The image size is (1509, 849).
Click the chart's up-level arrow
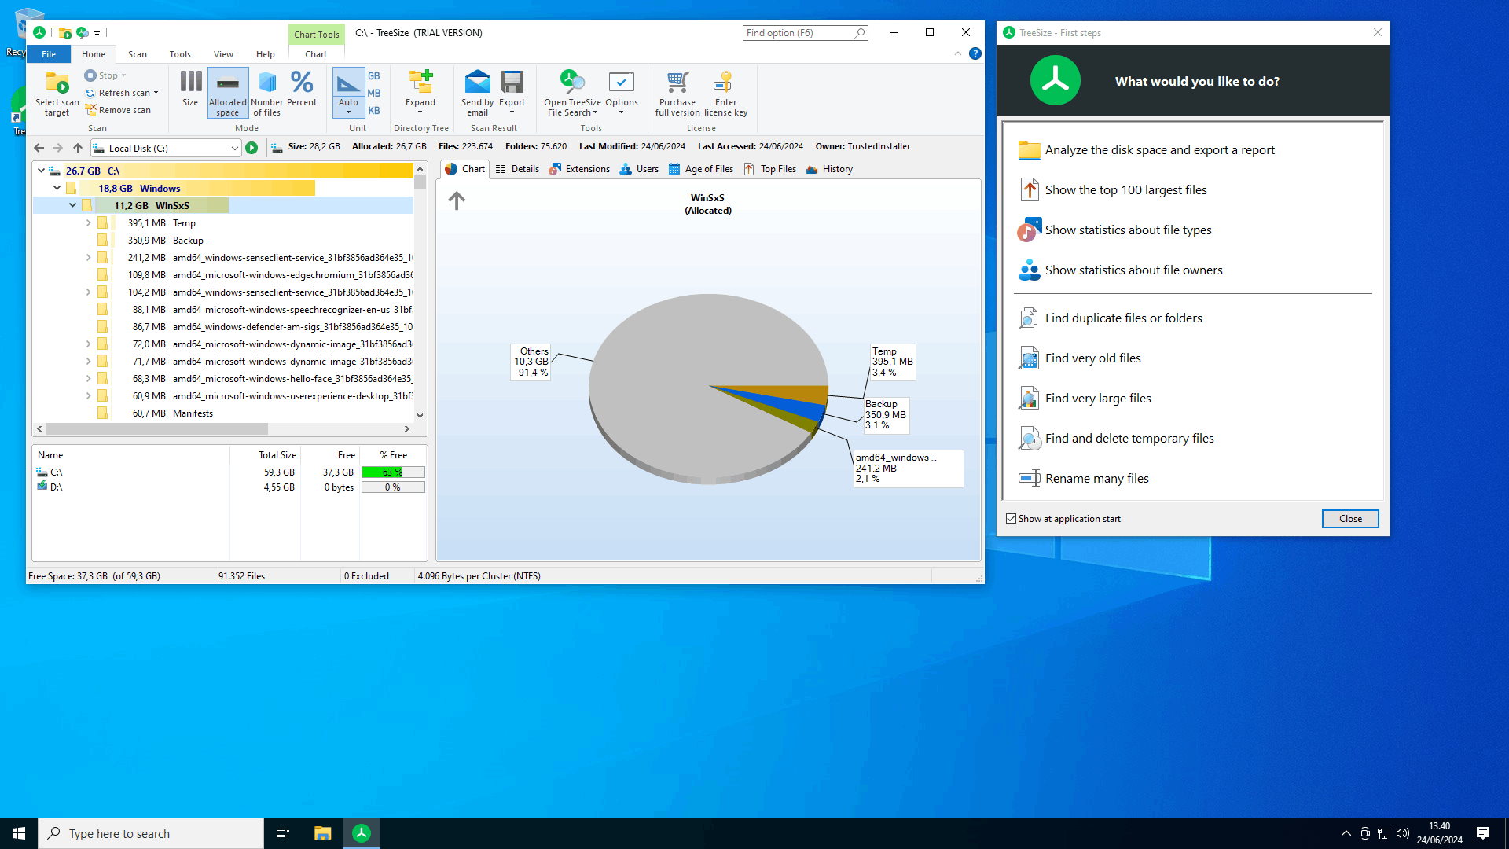point(457,200)
